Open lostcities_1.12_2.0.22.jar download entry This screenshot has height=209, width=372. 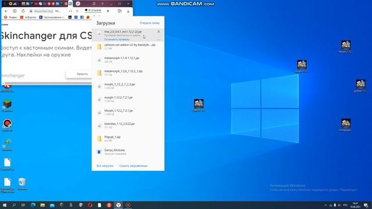(128, 125)
